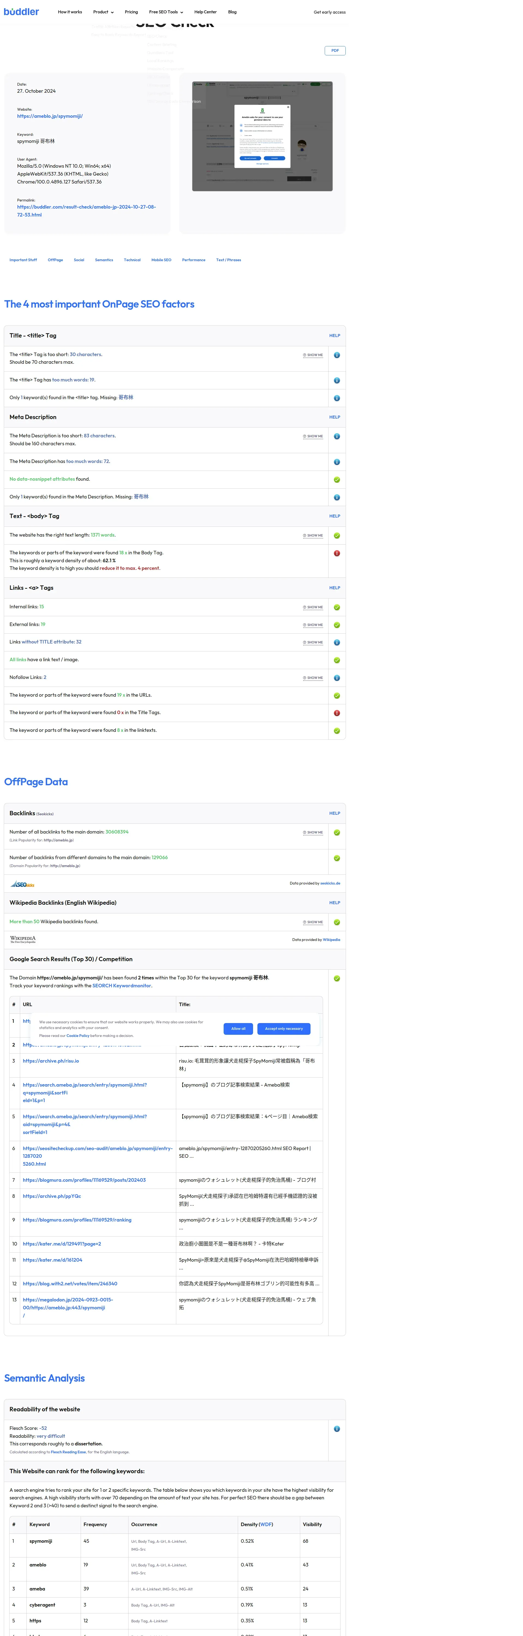Click green check for keyword in URLs row

coord(336,695)
